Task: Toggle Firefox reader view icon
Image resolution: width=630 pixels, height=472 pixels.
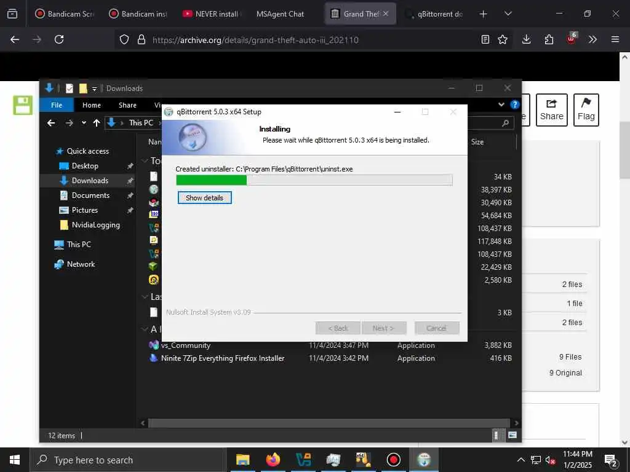Action: coord(485,40)
